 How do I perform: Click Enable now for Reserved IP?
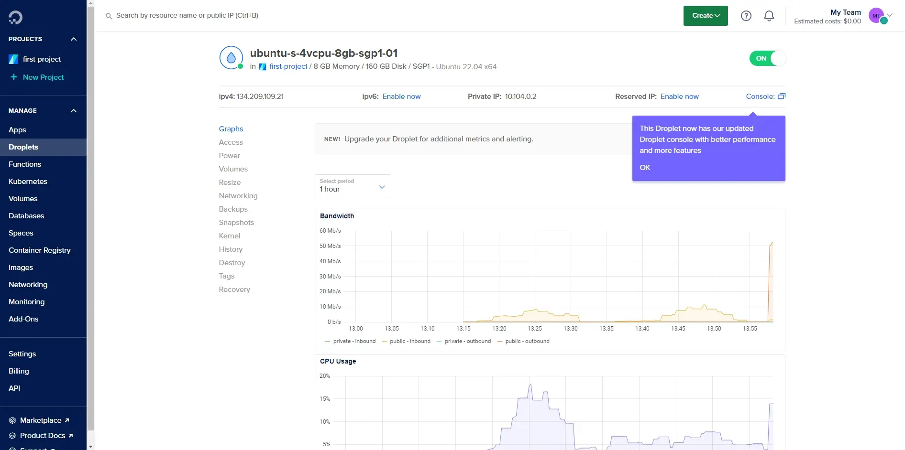(679, 96)
